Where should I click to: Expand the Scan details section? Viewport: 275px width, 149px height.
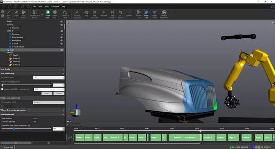32,69
